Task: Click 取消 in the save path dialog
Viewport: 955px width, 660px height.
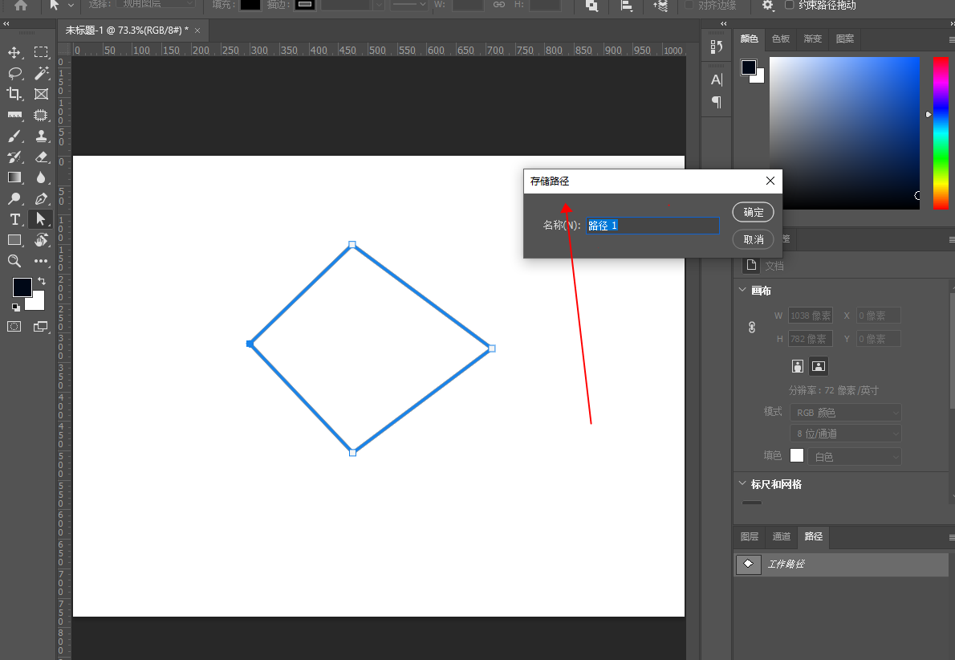Action: (753, 239)
